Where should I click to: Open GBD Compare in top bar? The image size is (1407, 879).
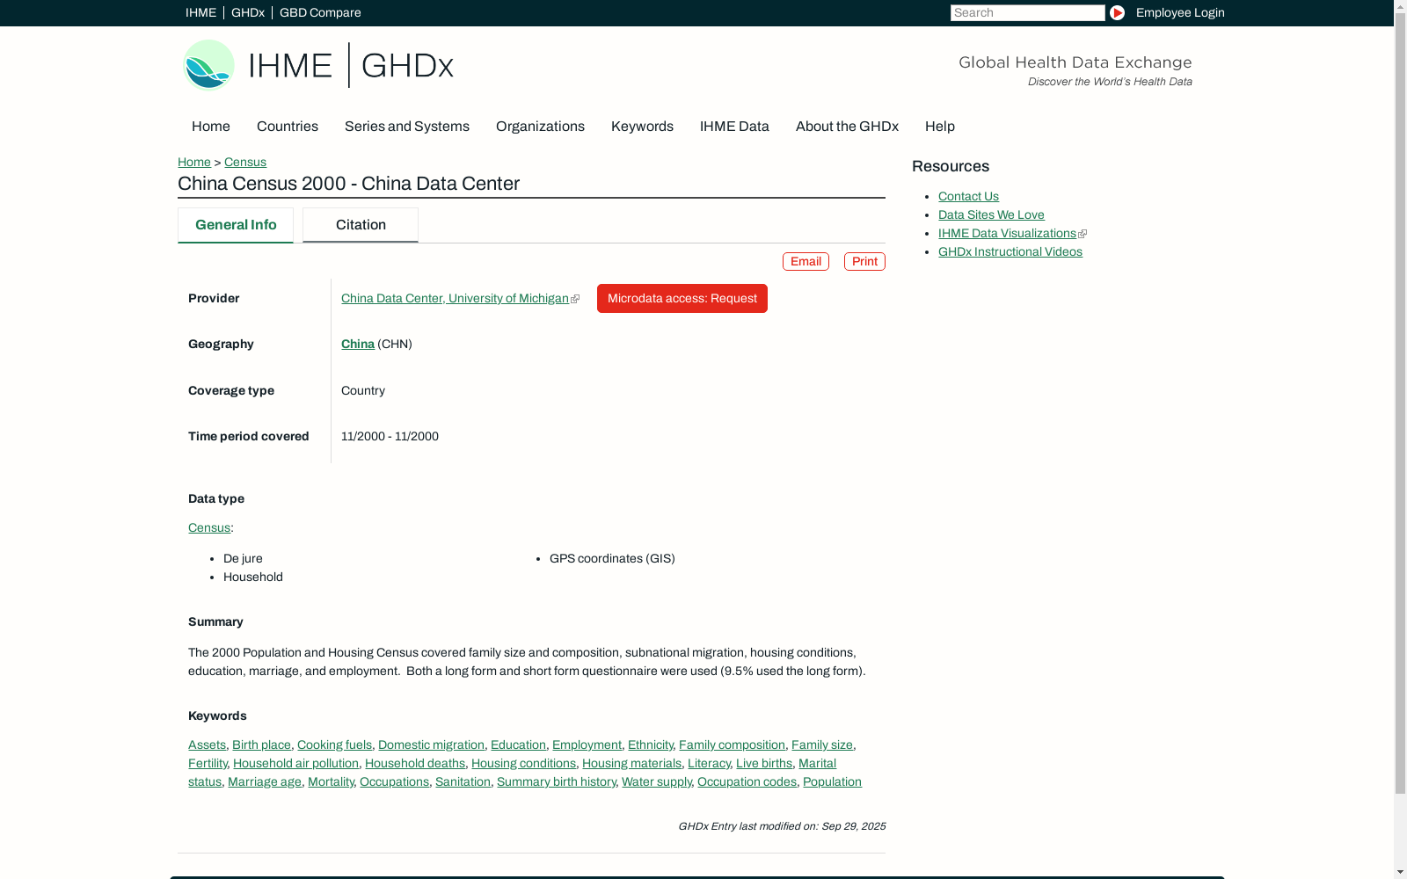coord(320,12)
